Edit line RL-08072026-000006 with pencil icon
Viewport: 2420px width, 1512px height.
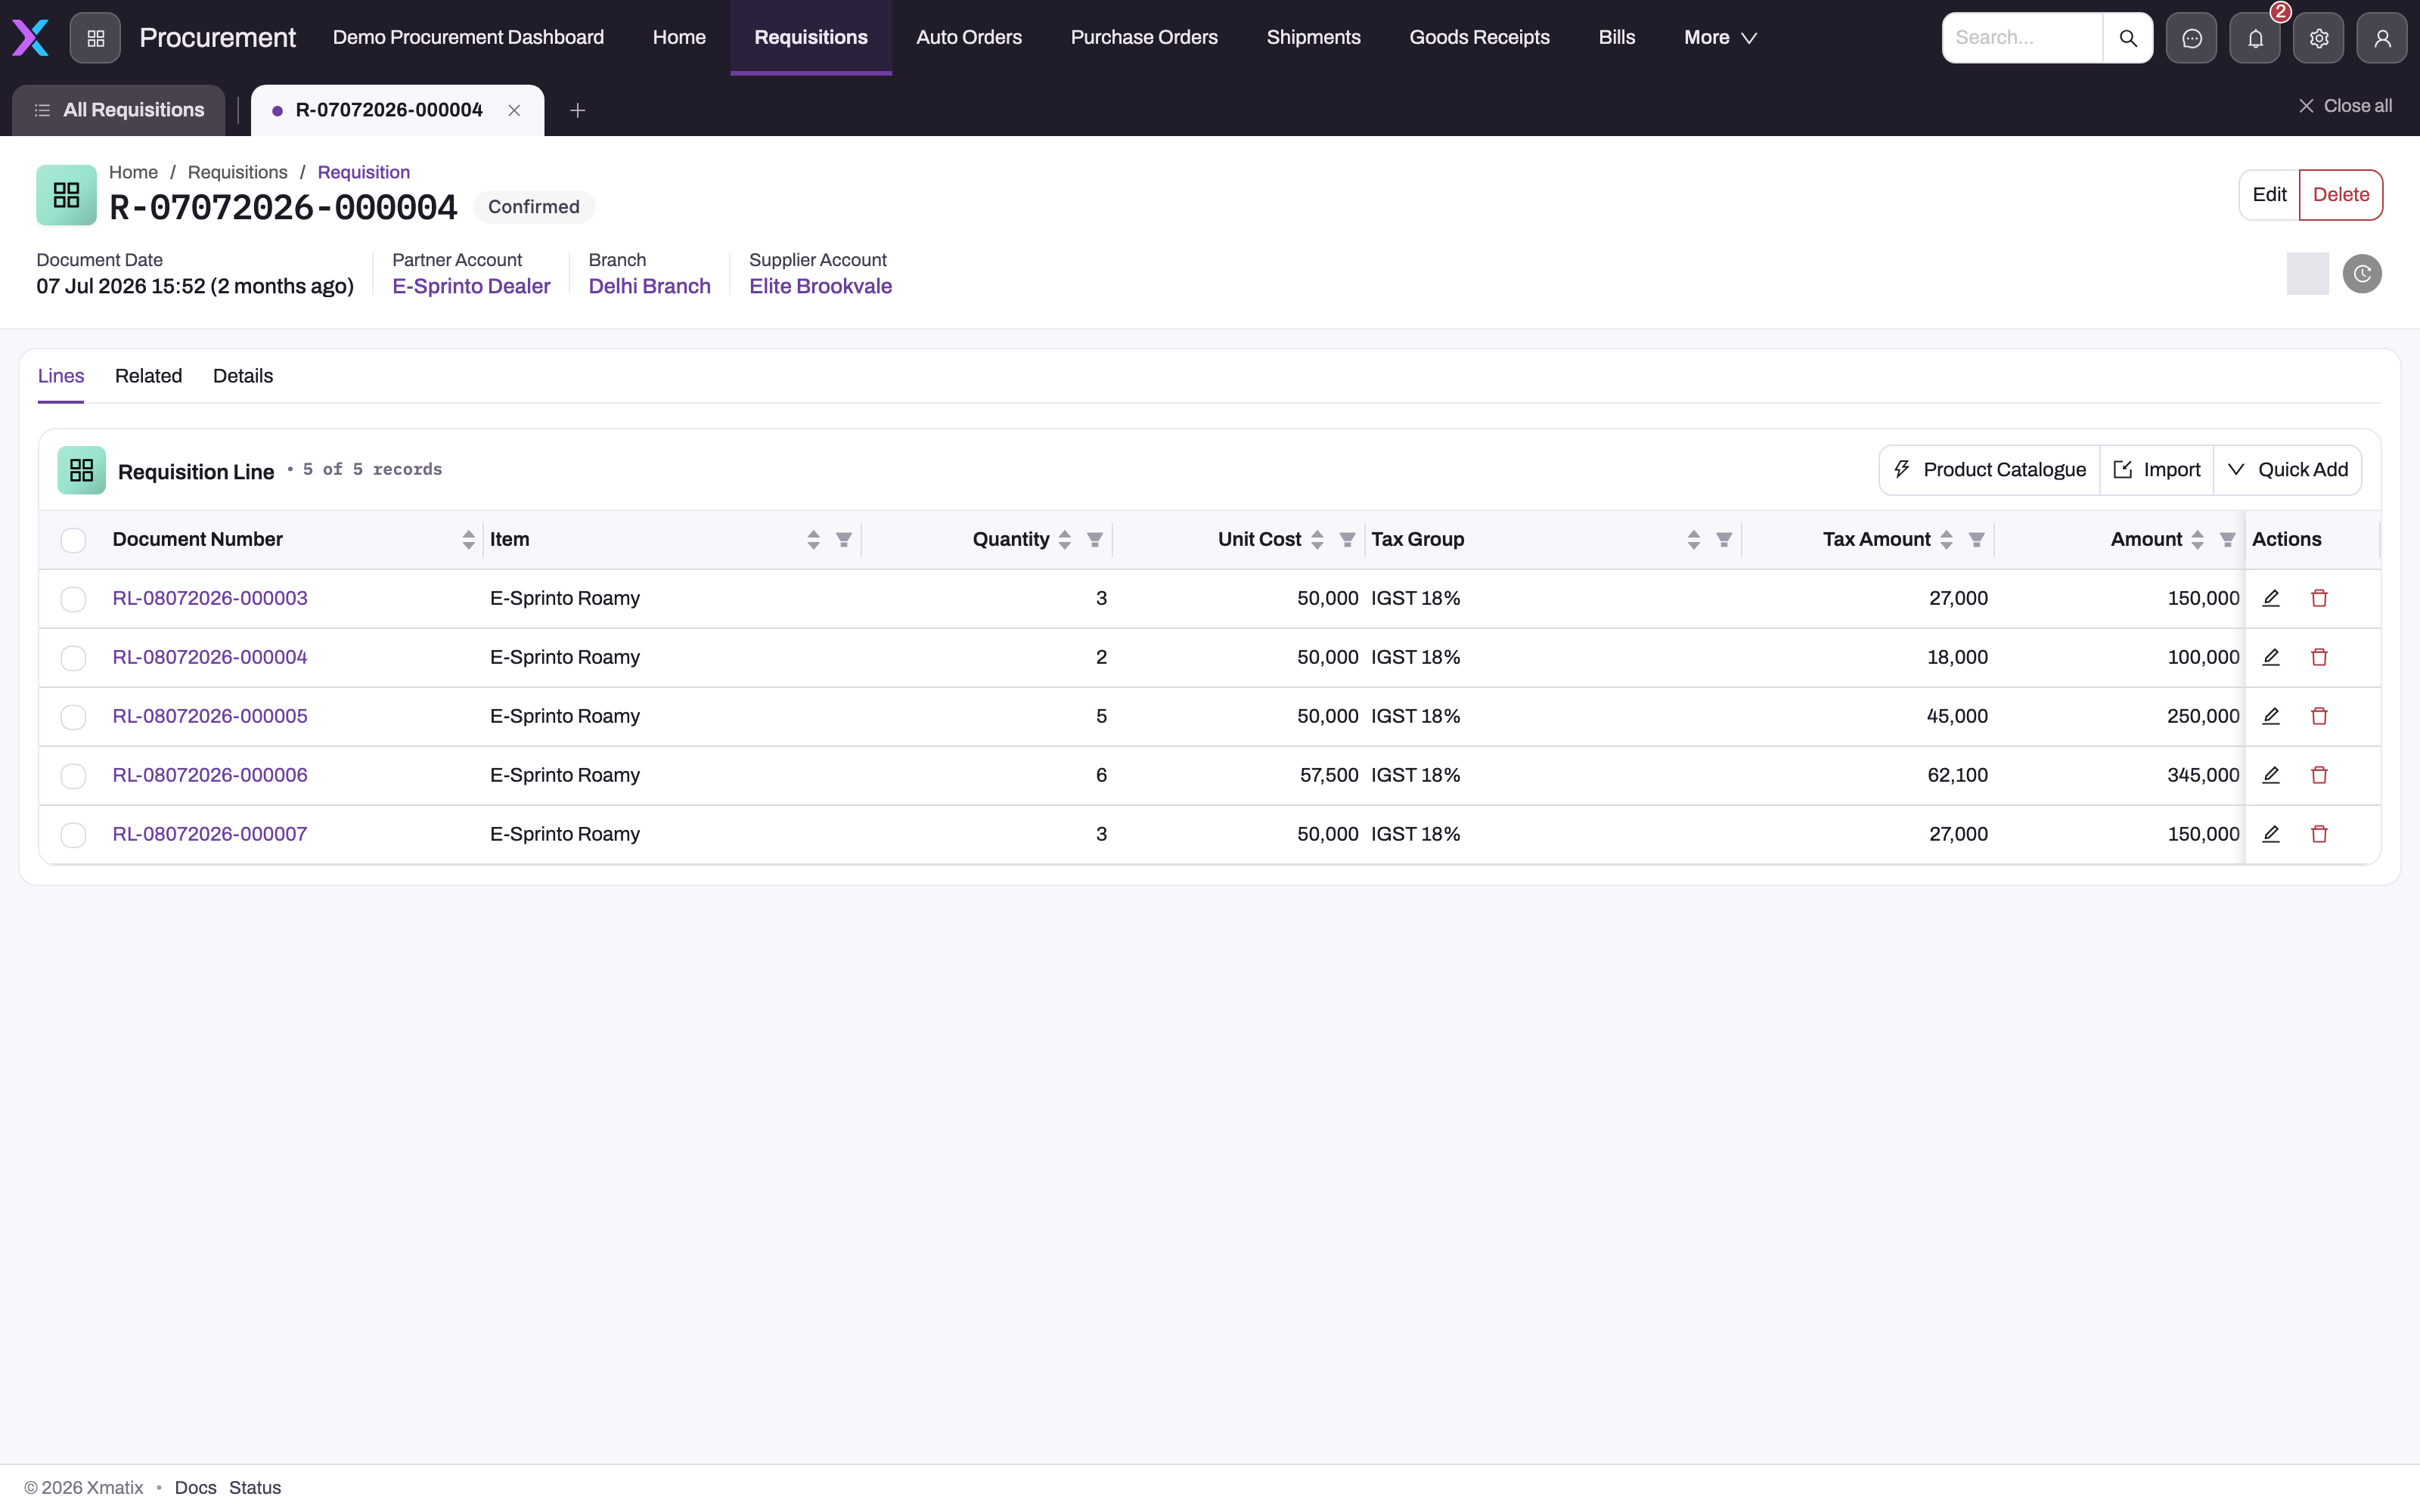coord(2271,775)
